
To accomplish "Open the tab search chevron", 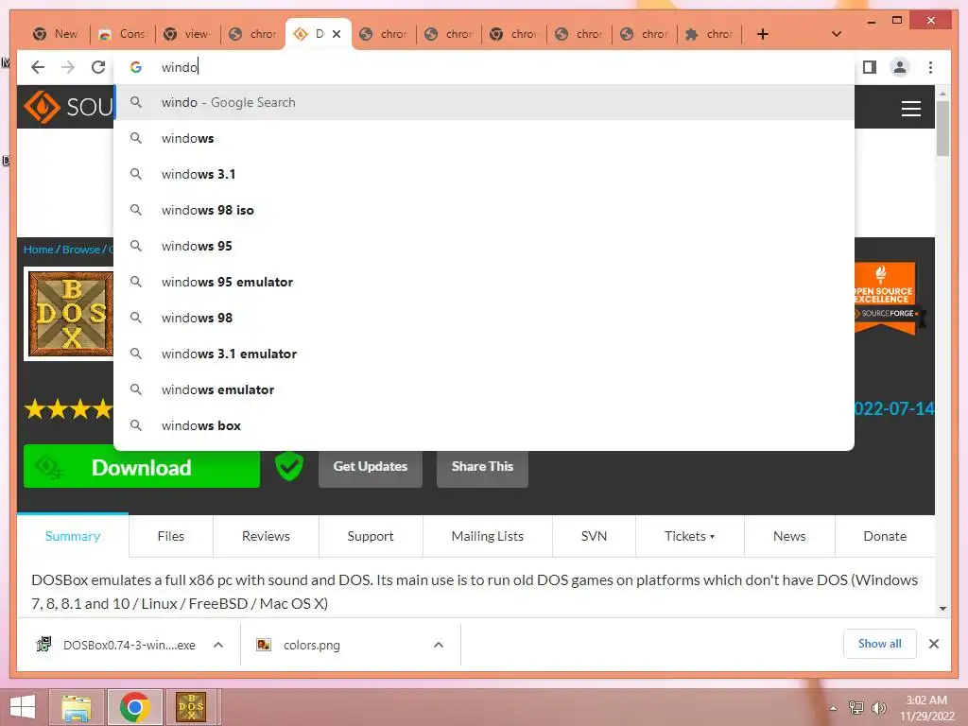I will (837, 34).
